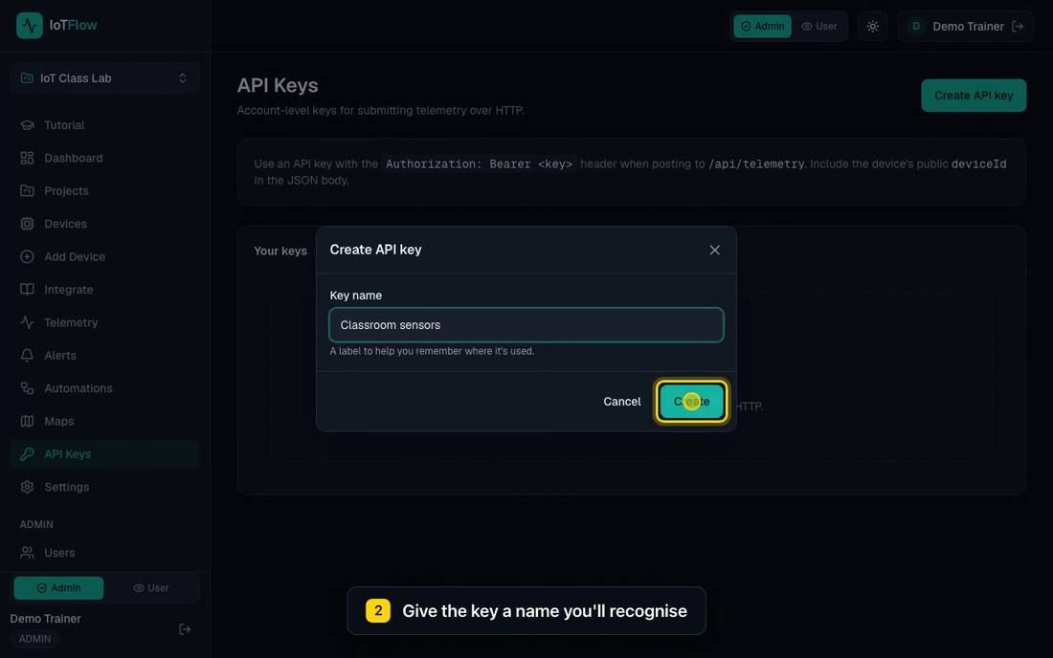Click the Maps icon in sidebar
Screen dimensions: 1053x658
click(27, 421)
